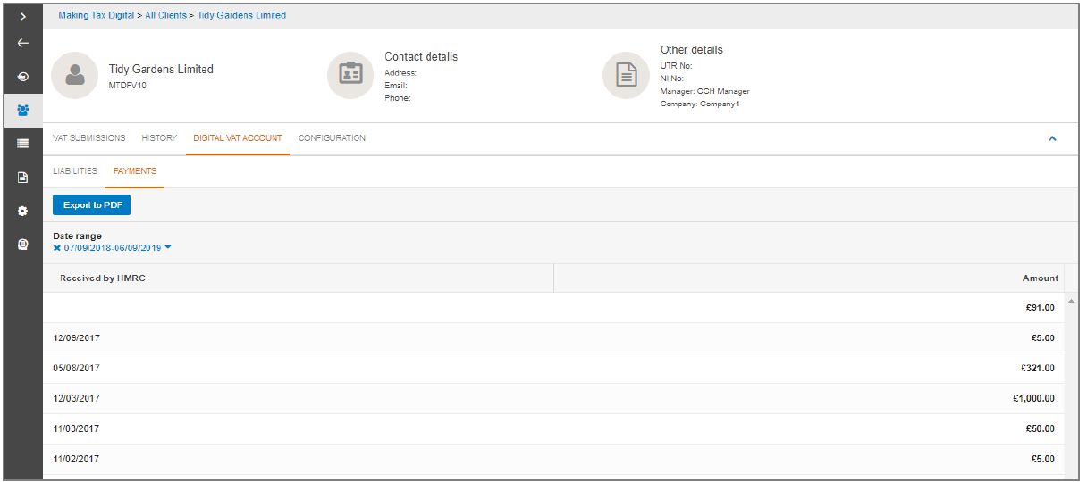Select the Payments sub-tab
1087x482 pixels.
(x=135, y=171)
